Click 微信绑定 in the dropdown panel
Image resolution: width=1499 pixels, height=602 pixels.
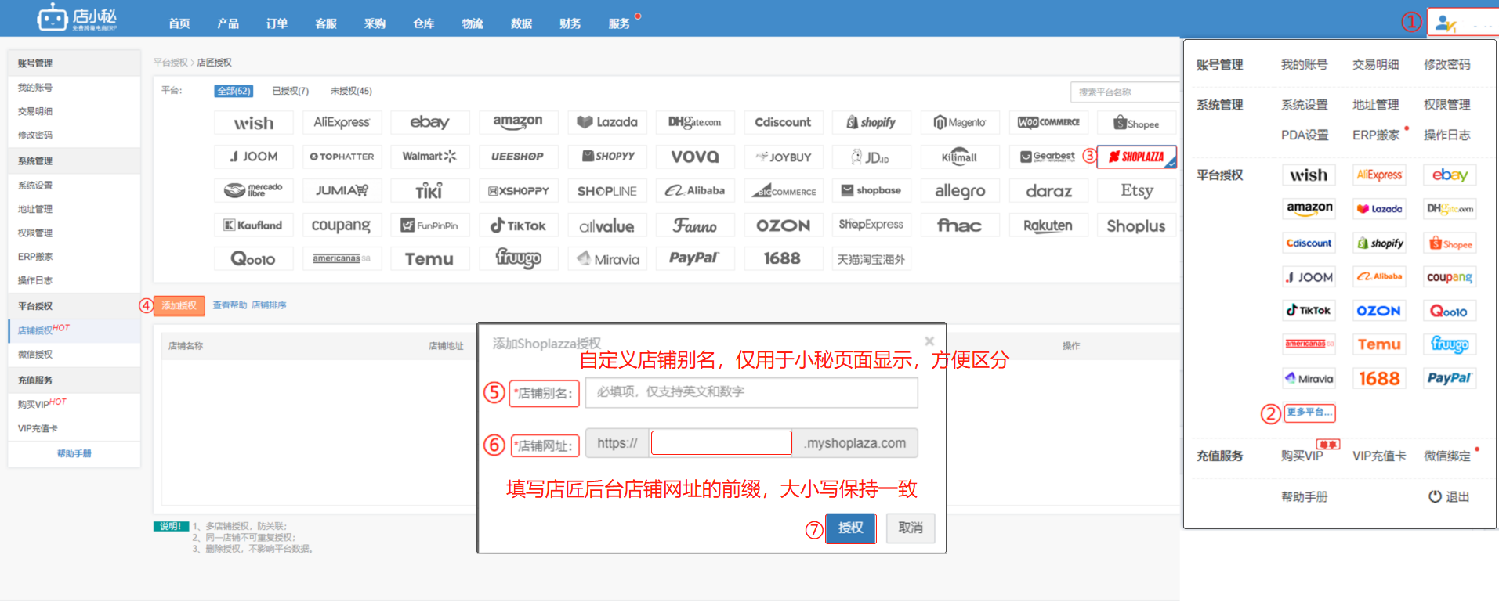point(1446,456)
